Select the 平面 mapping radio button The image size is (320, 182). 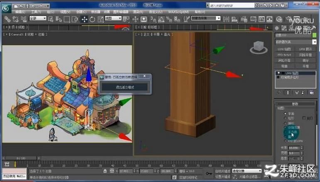[x=285, y=114]
